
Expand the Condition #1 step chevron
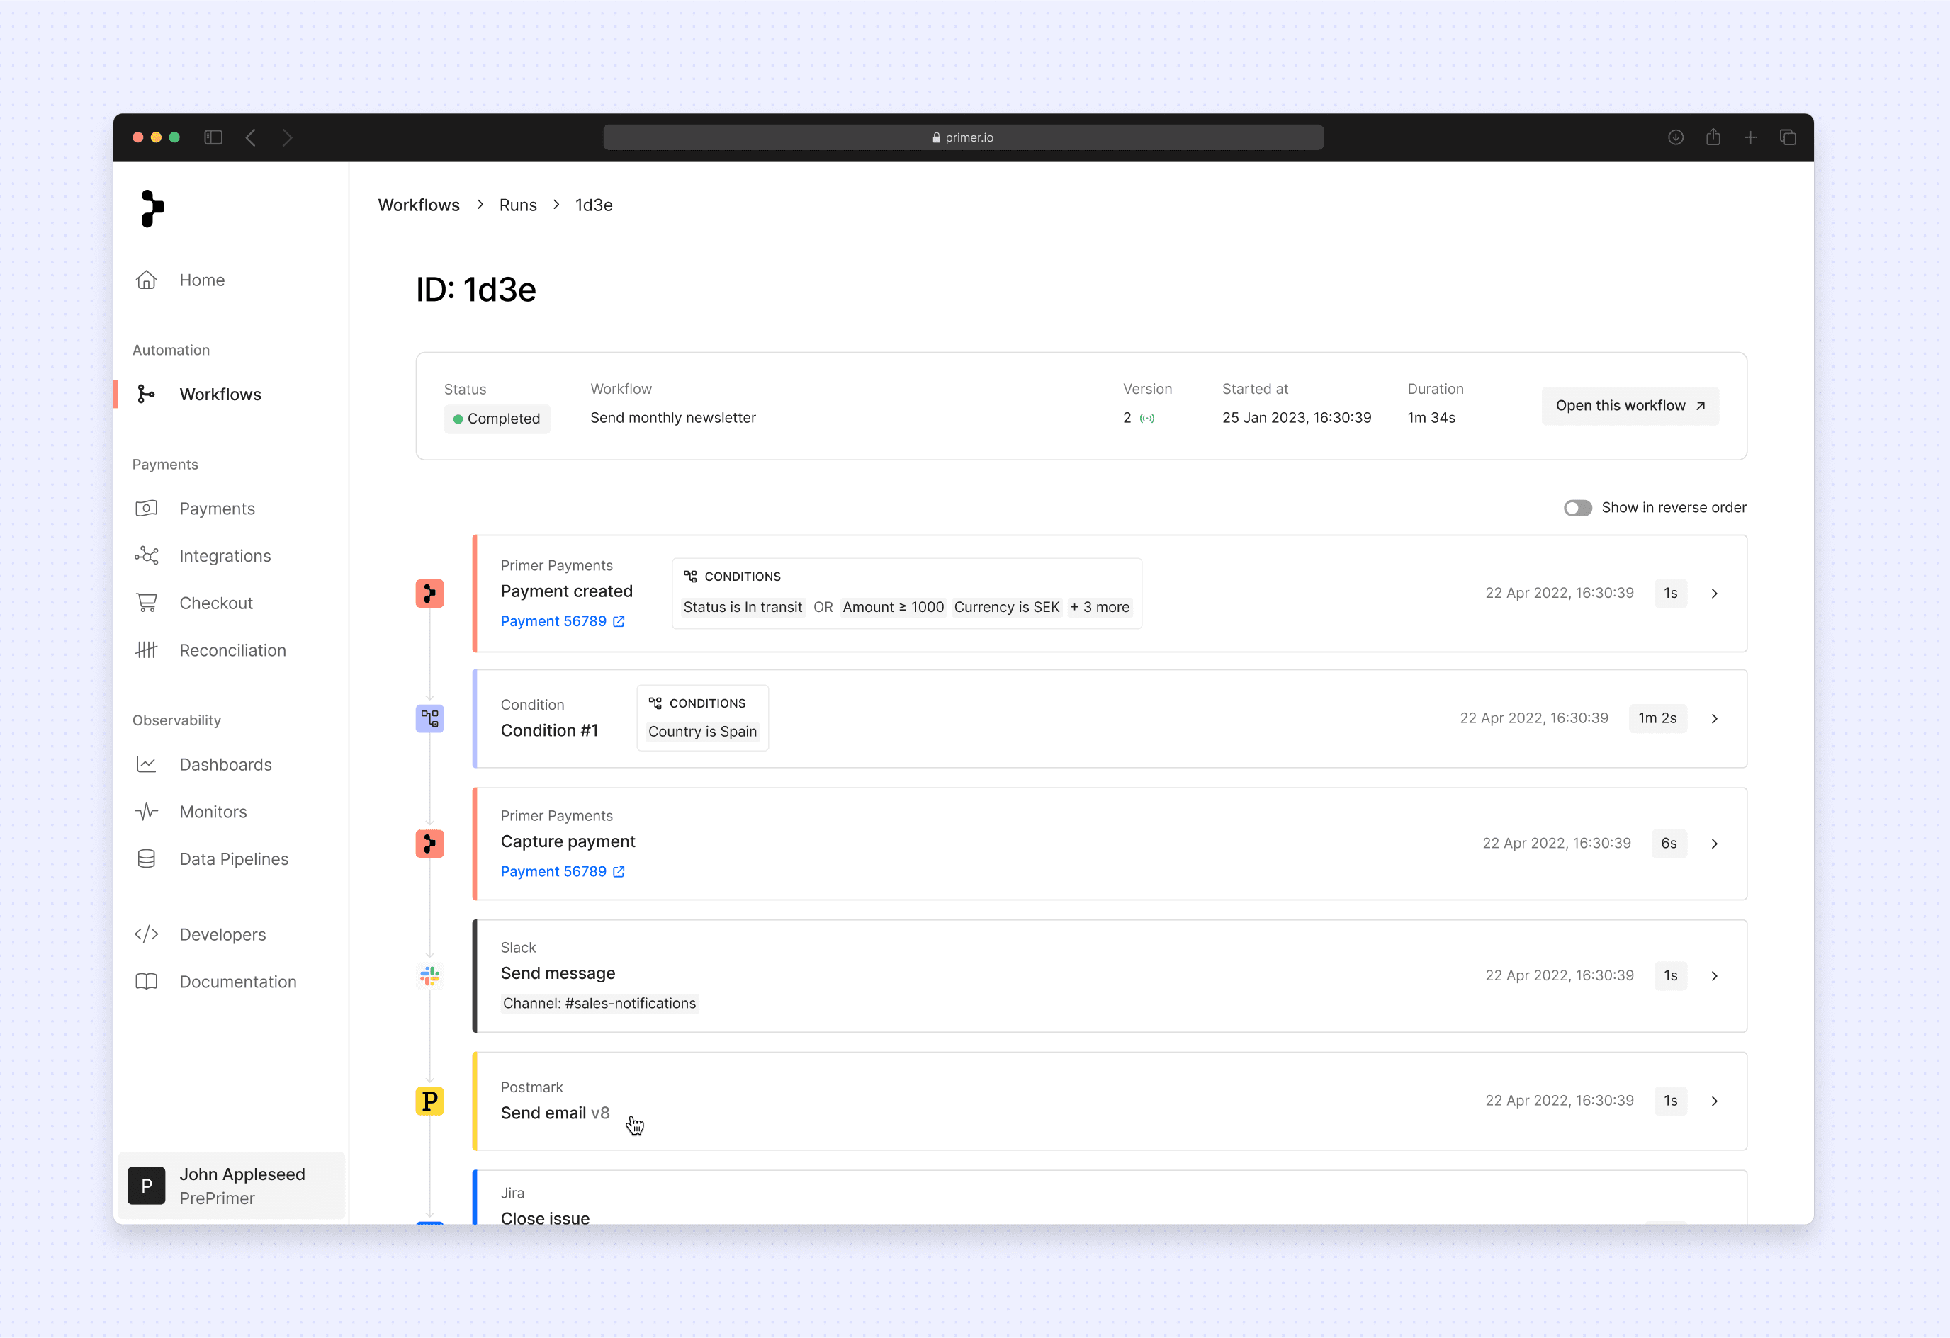pyautogui.click(x=1714, y=719)
